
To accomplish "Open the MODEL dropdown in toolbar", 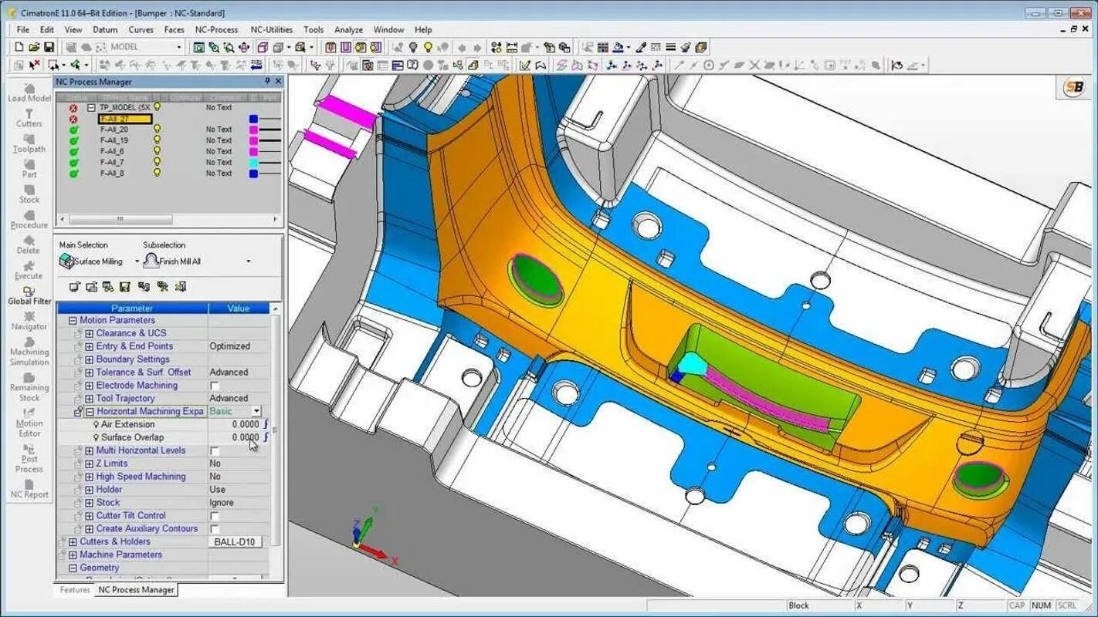I will 179,47.
